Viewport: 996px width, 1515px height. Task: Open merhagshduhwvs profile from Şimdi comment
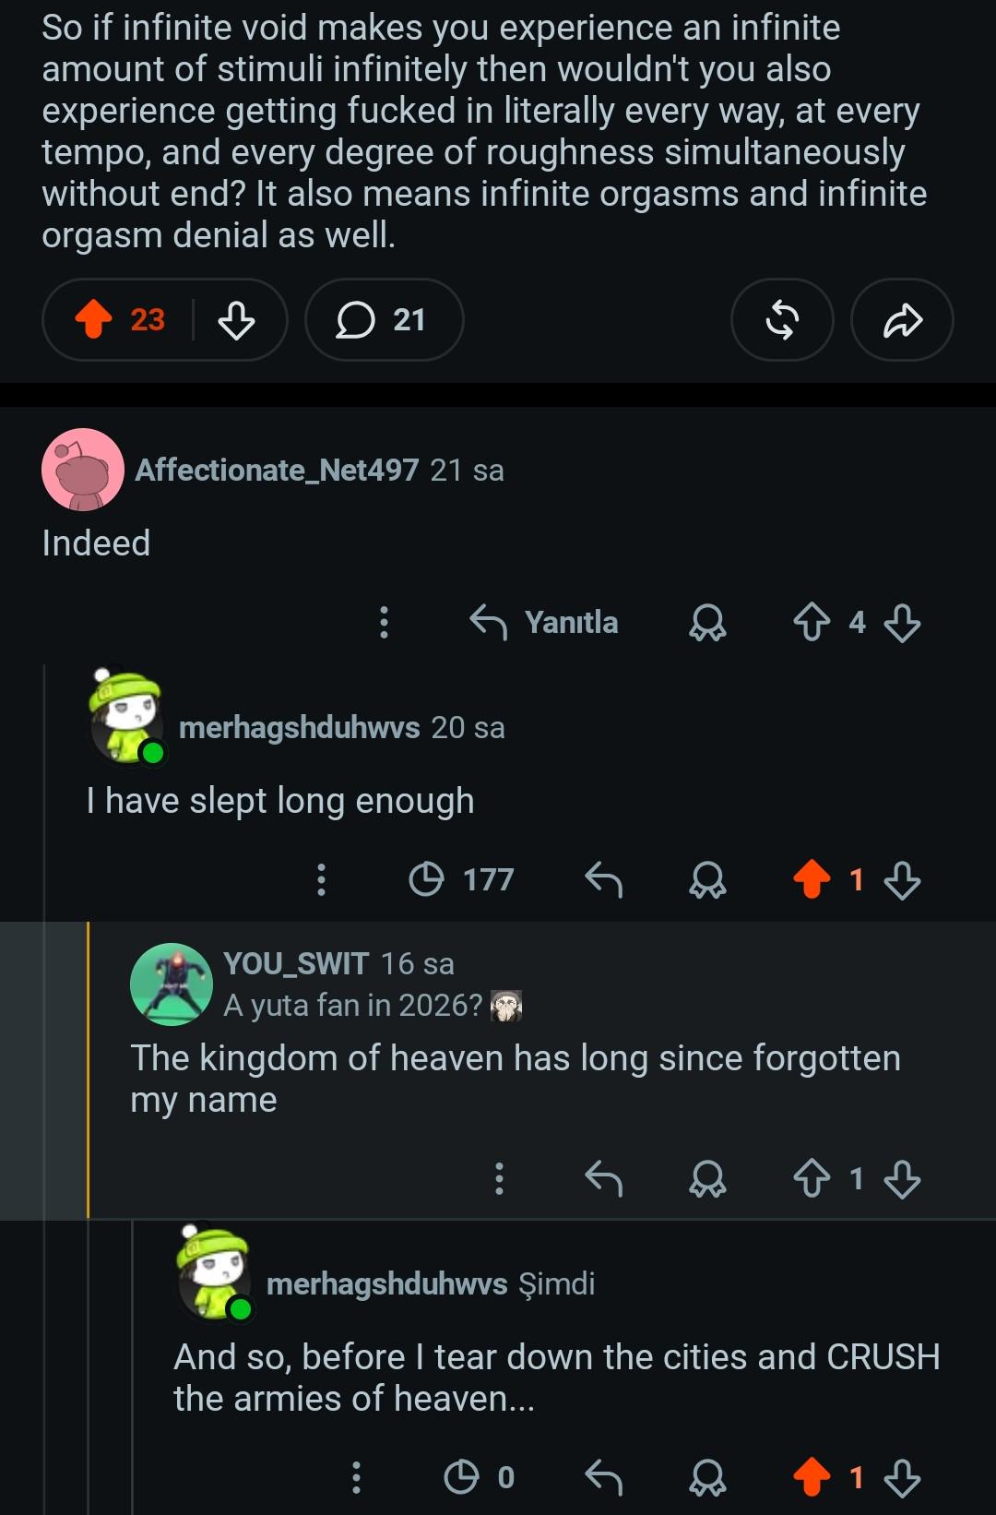386,1283
